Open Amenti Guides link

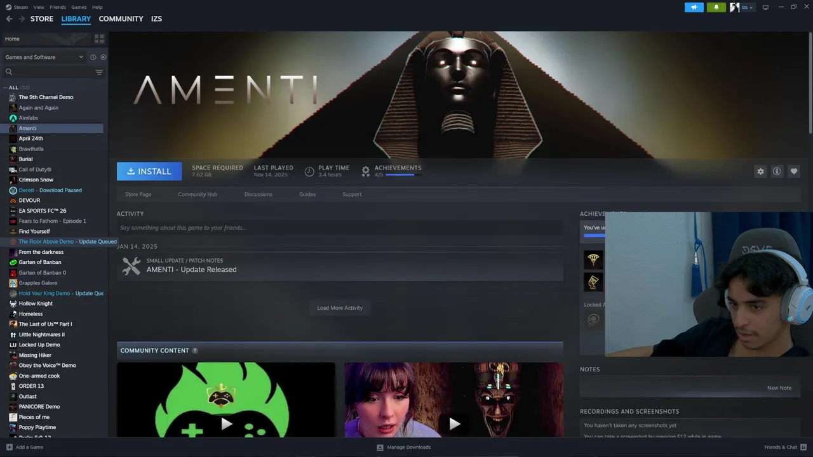pos(307,194)
